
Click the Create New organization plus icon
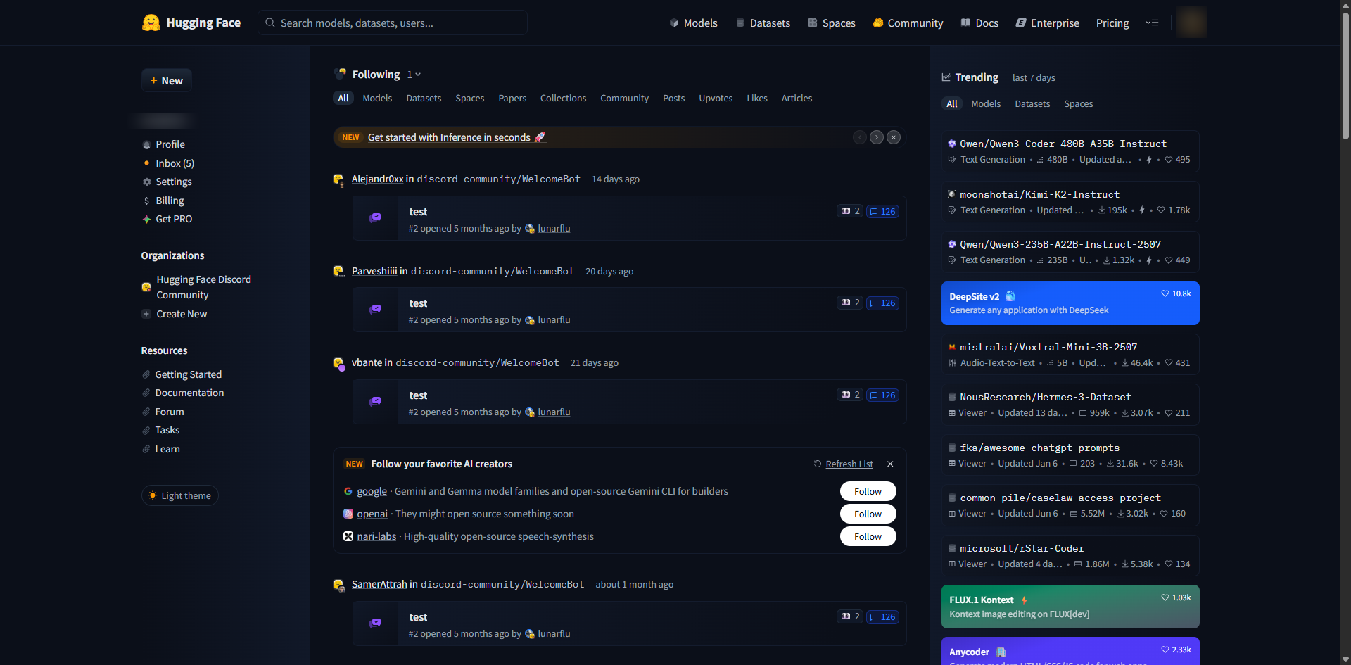[146, 314]
